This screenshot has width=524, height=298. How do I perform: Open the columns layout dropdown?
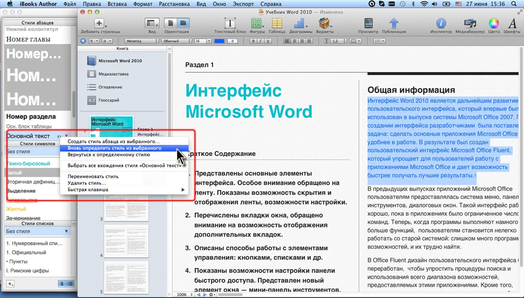pyautogui.click(x=355, y=41)
